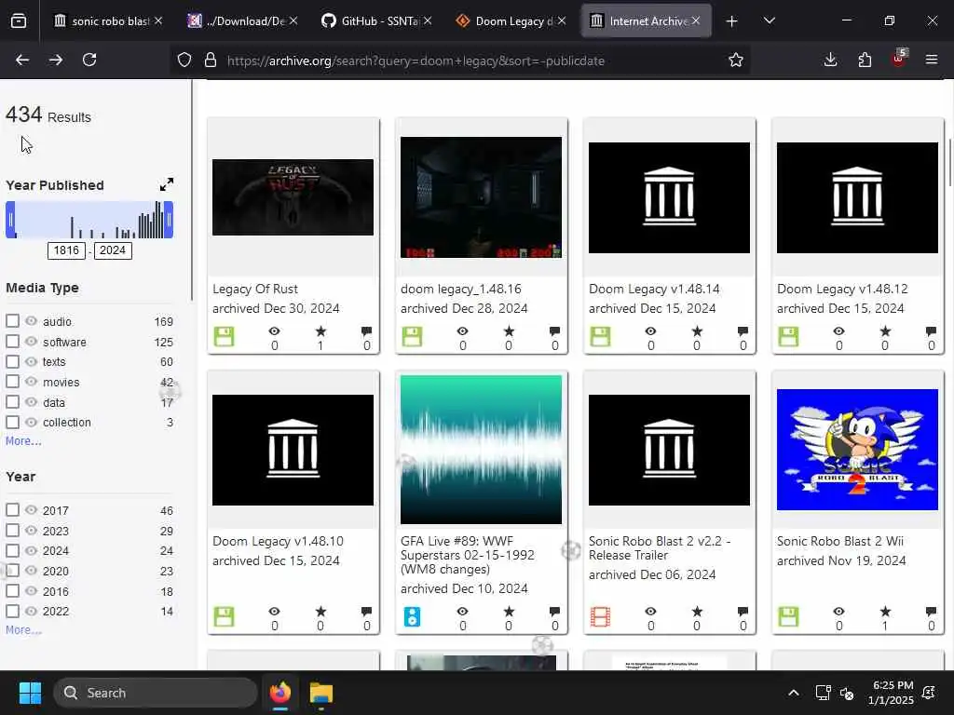Screen dimensions: 954x715
Task: Open GFA Live #89 WWF Superstars title
Action: click(x=468, y=555)
